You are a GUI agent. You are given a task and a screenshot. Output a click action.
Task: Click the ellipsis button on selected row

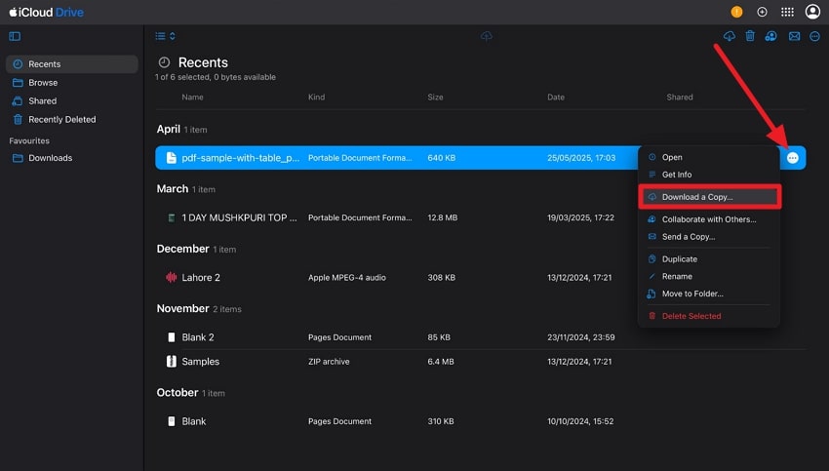click(x=793, y=158)
